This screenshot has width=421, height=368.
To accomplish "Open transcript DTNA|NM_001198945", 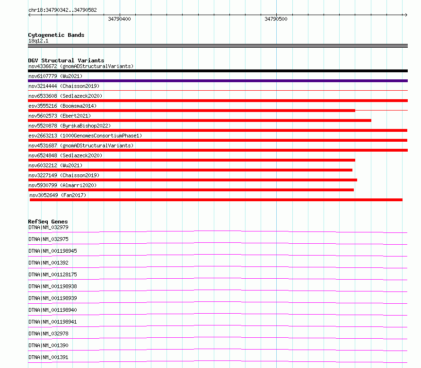I will pyautogui.click(x=53, y=251).
